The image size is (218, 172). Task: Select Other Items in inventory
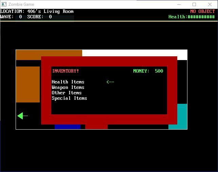click(x=67, y=93)
